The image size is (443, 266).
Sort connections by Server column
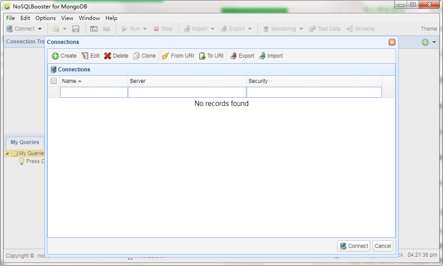pos(187,81)
